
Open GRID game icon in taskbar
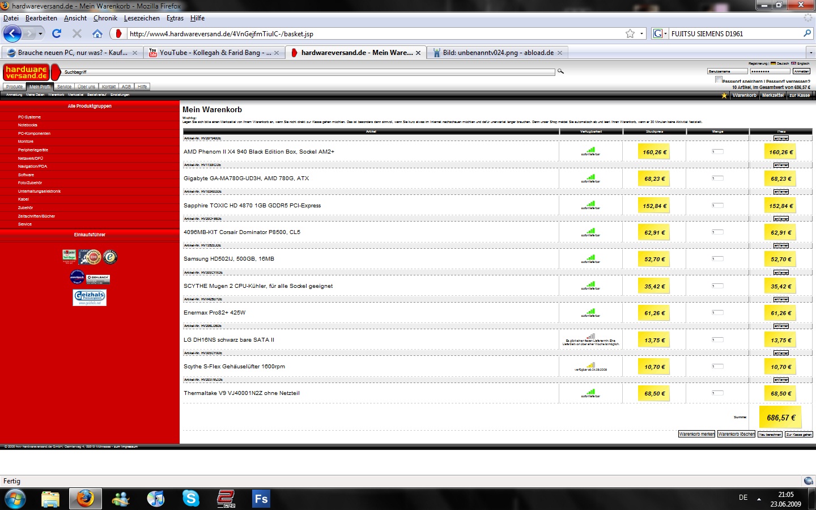[x=226, y=499]
